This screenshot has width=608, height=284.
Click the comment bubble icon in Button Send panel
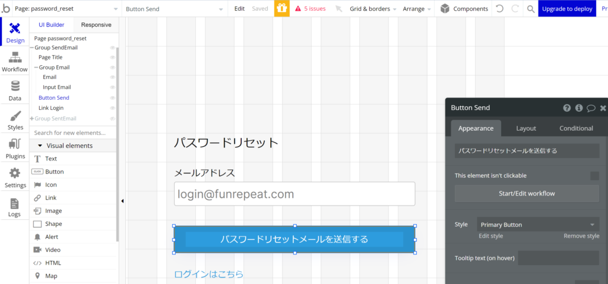[x=591, y=108]
